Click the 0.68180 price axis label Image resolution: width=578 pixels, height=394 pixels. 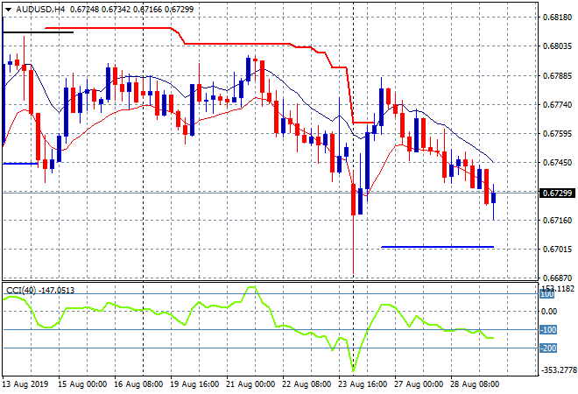pyautogui.click(x=557, y=18)
